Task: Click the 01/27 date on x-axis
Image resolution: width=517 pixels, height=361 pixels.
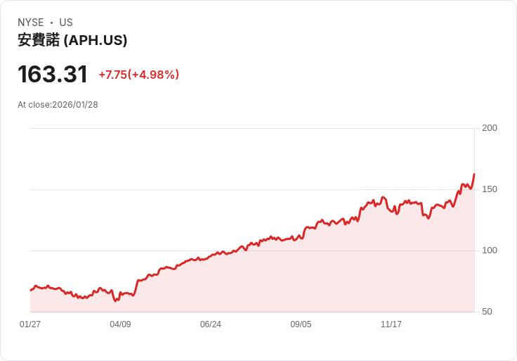Action: coord(30,324)
